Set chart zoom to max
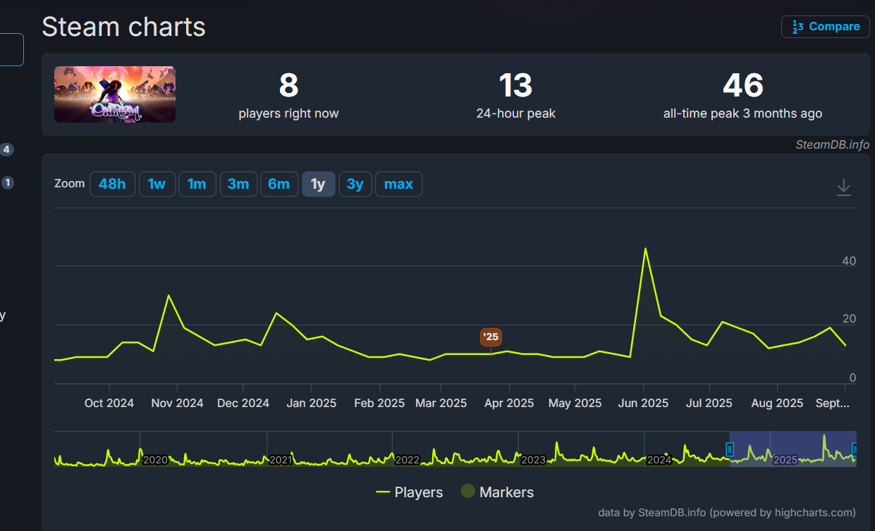 click(x=398, y=184)
